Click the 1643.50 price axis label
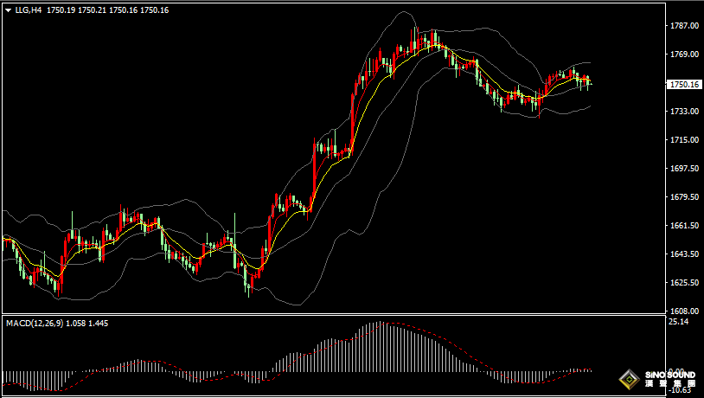Image resolution: width=704 pixels, height=398 pixels. [684, 254]
